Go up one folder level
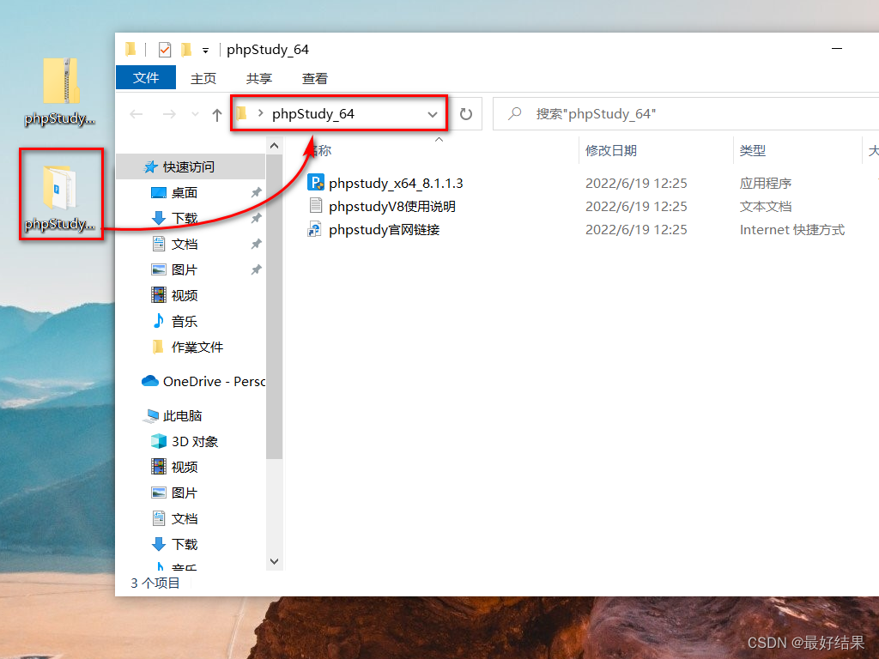The image size is (879, 659). [x=217, y=115]
